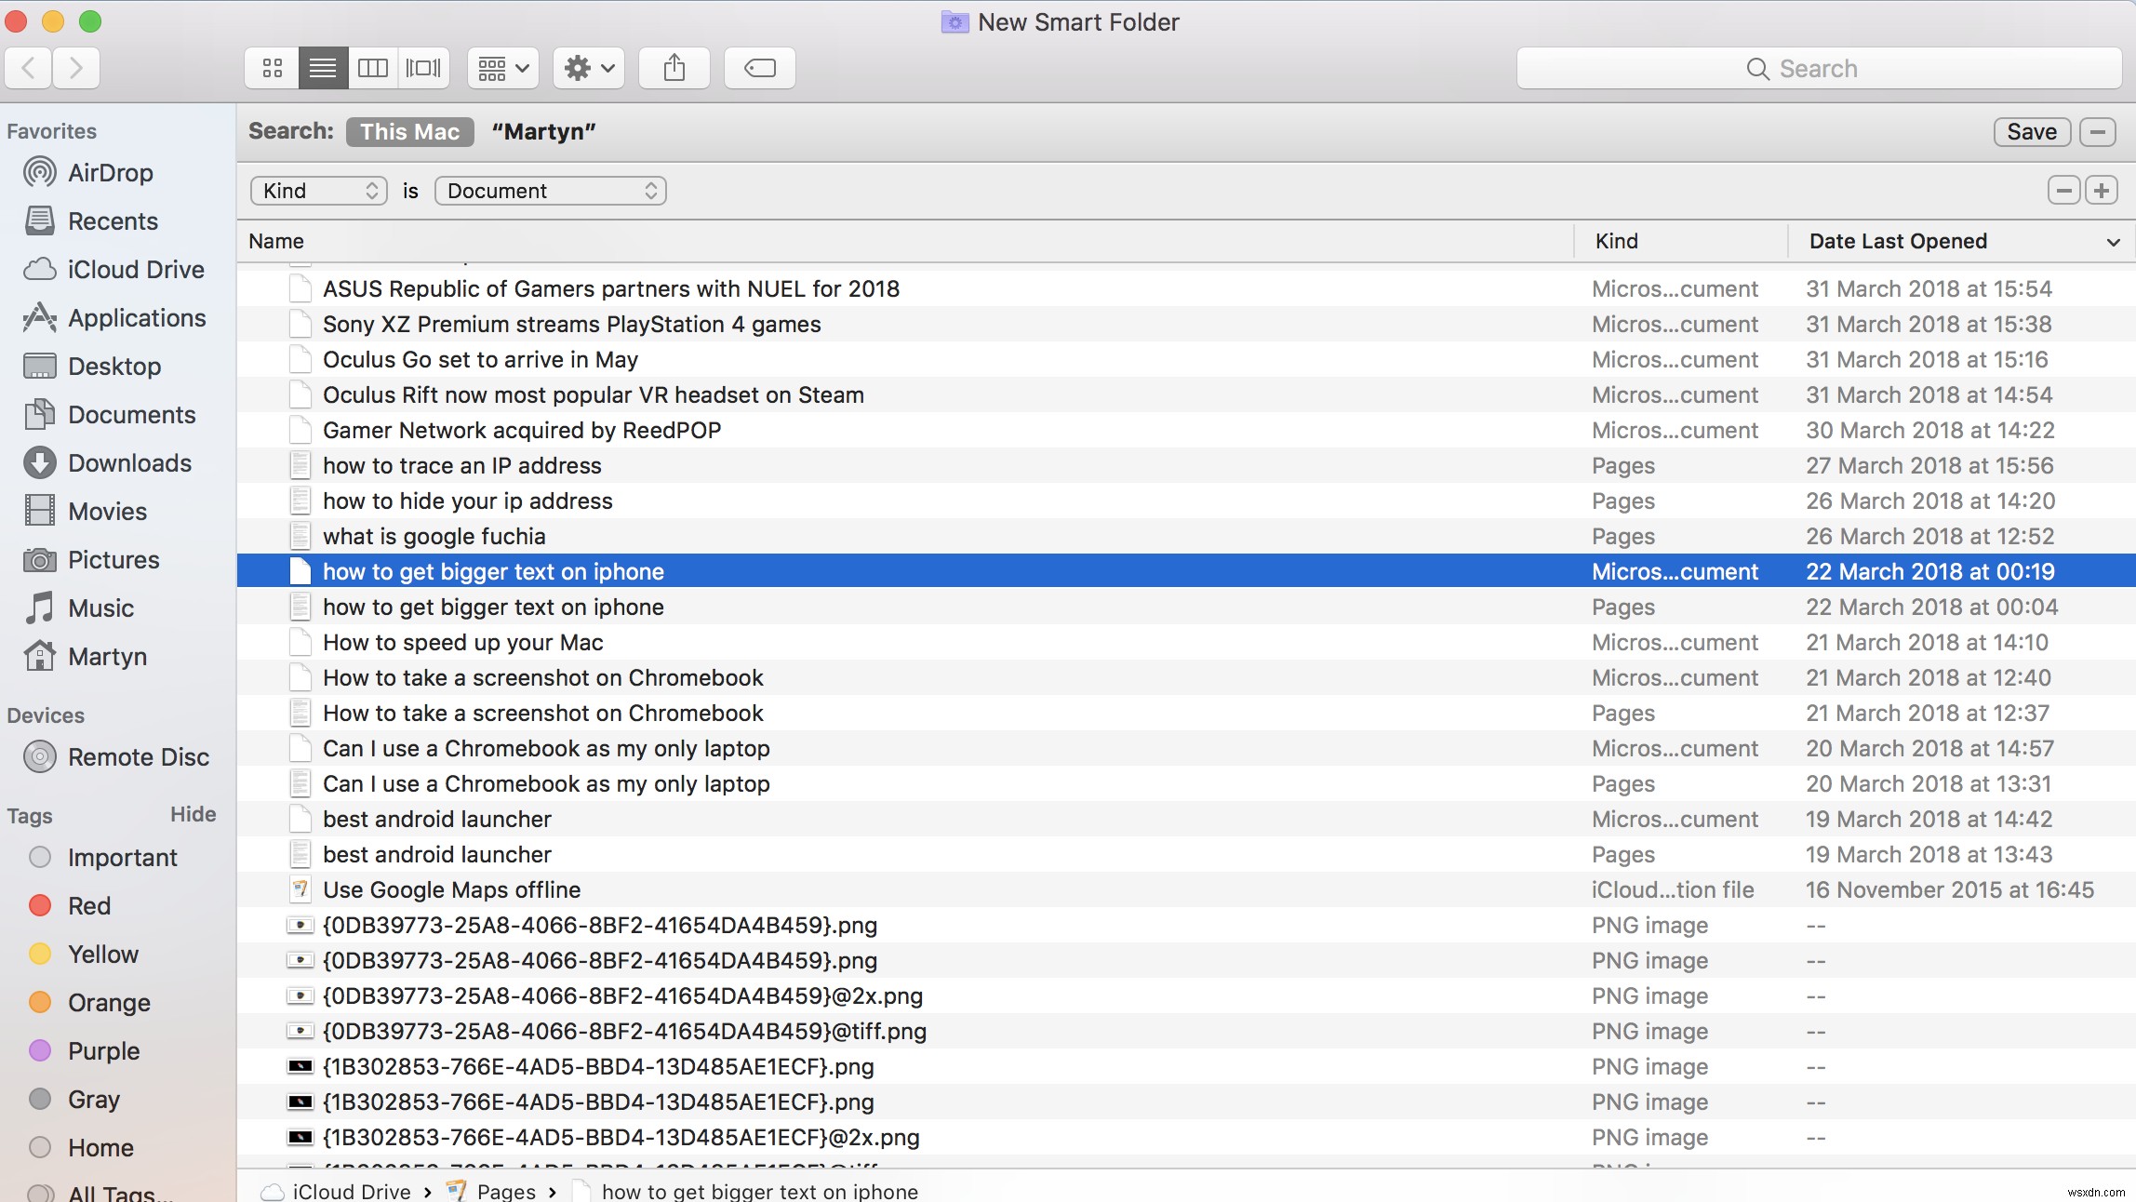Open action/settings gear menu
This screenshot has width=2136, height=1202.
(588, 66)
